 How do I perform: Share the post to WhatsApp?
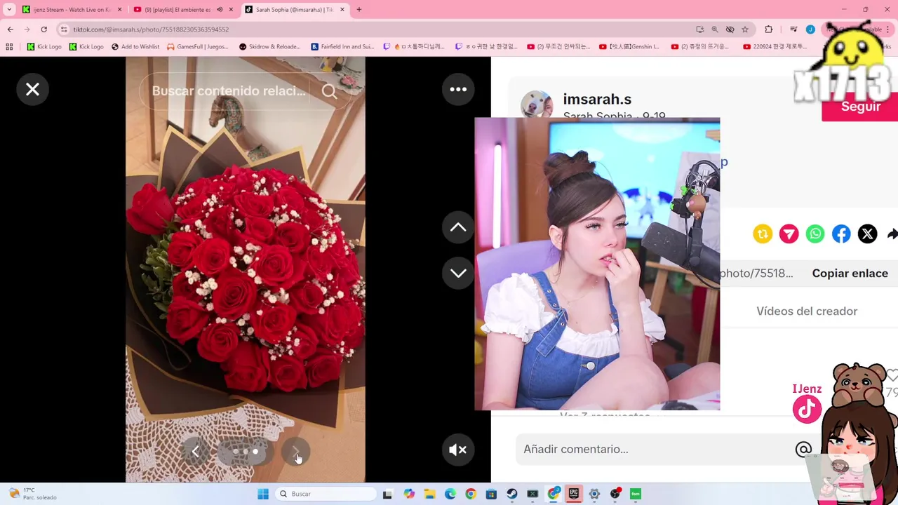[x=815, y=234]
